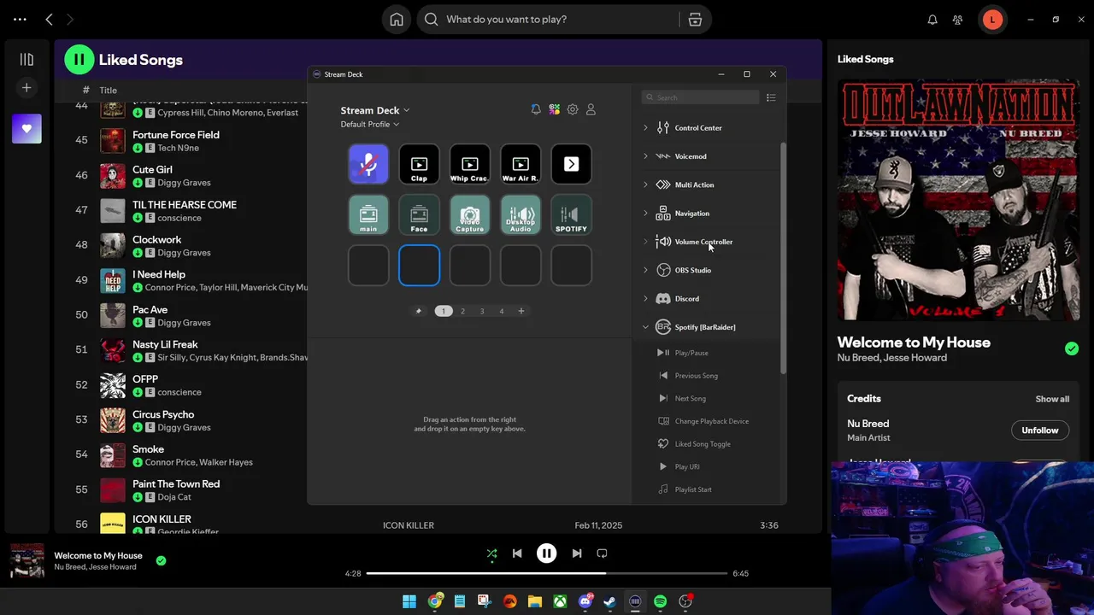Add a new page with plus icon
Viewport: 1094px width, 615px height.
pos(521,311)
